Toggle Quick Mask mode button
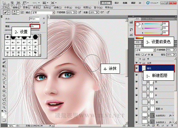 4,120
